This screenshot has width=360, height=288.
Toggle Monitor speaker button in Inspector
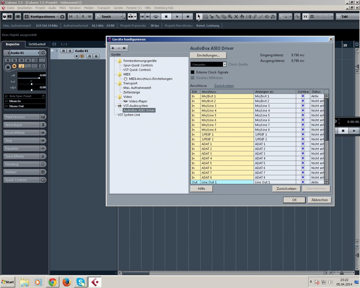[x=14, y=66]
